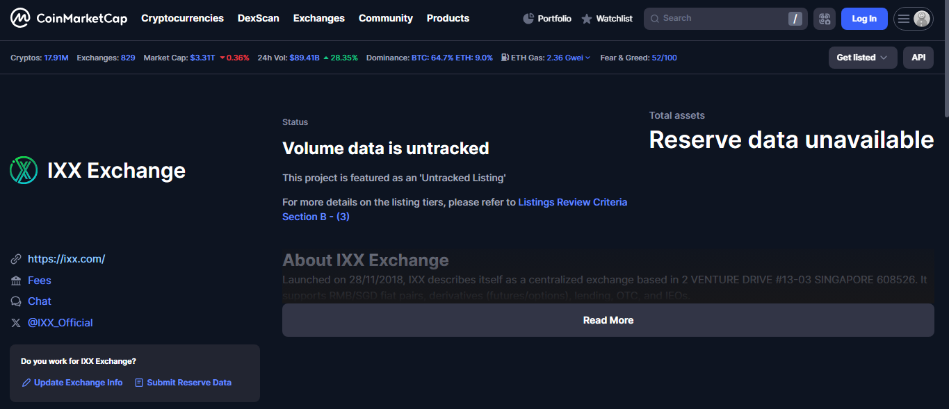Select the Fees icon in the sidebar
The width and height of the screenshot is (949, 409).
[x=15, y=280]
